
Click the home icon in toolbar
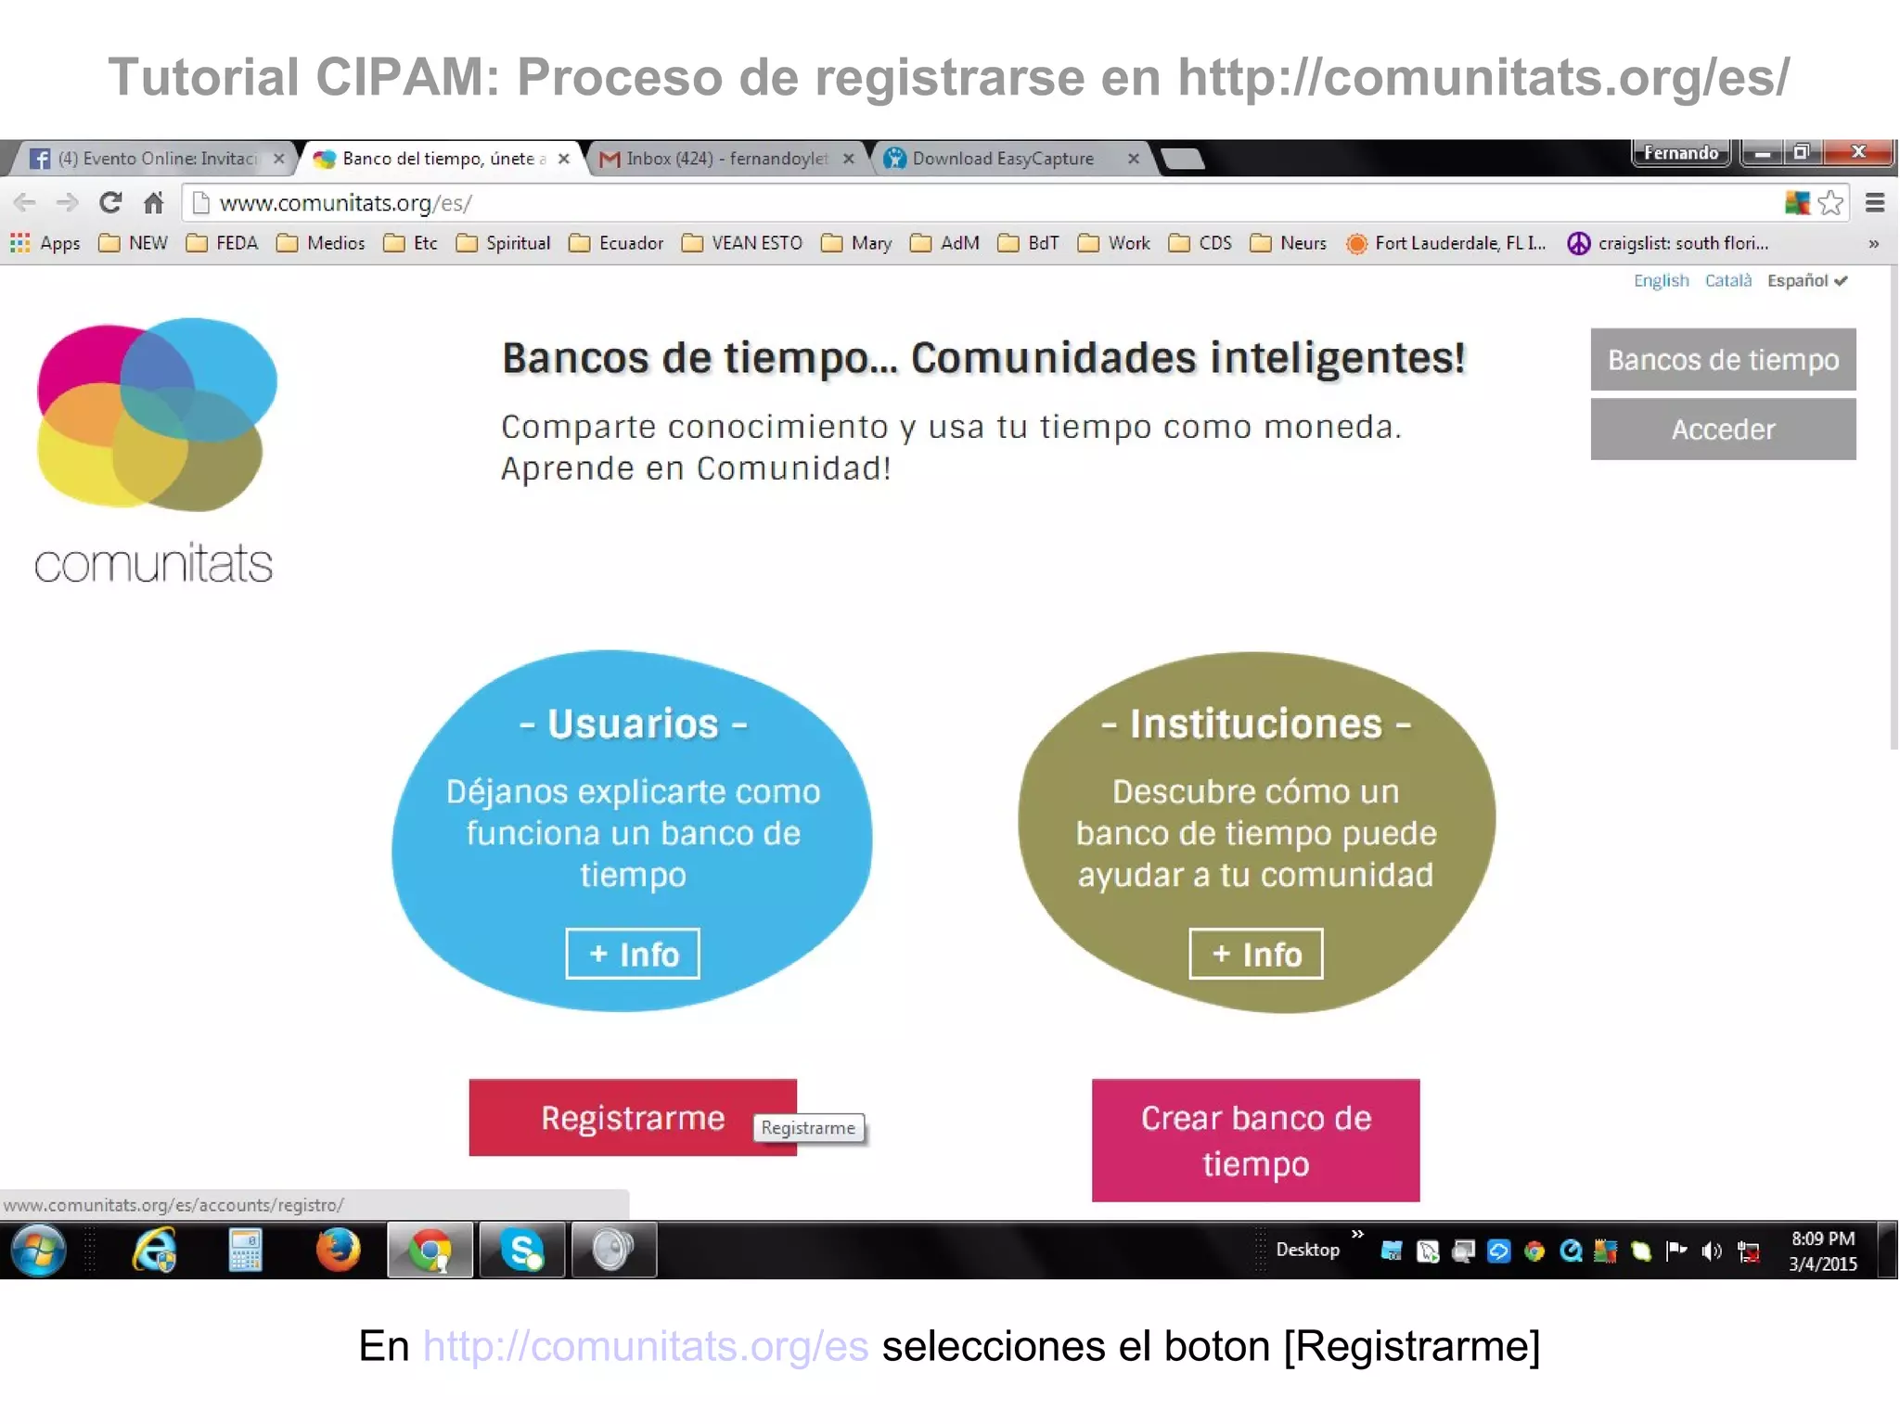(x=154, y=202)
